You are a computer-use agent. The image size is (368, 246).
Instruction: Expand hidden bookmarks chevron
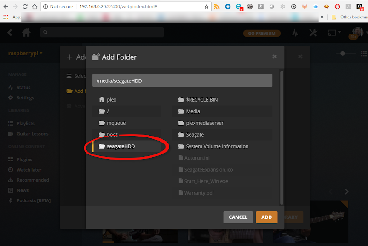coord(322,17)
